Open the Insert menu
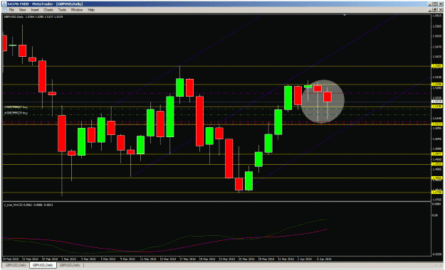 click(35, 10)
